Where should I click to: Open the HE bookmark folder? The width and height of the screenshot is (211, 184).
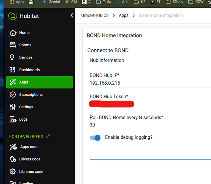point(139,2)
